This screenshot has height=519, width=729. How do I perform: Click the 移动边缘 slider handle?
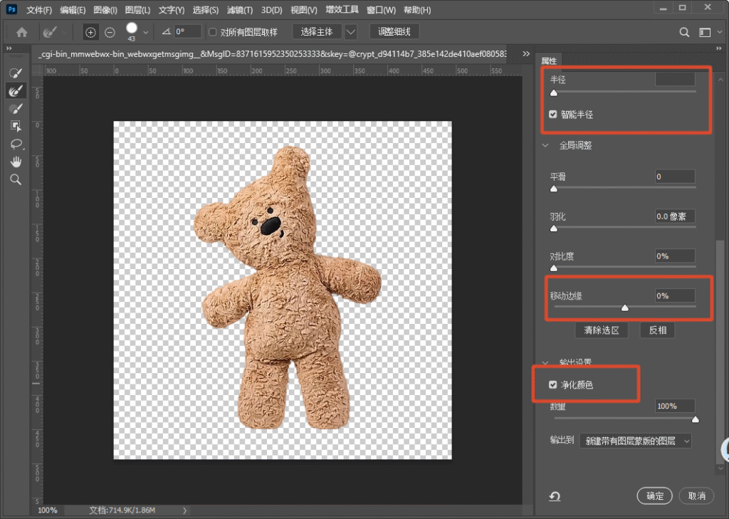click(x=625, y=308)
